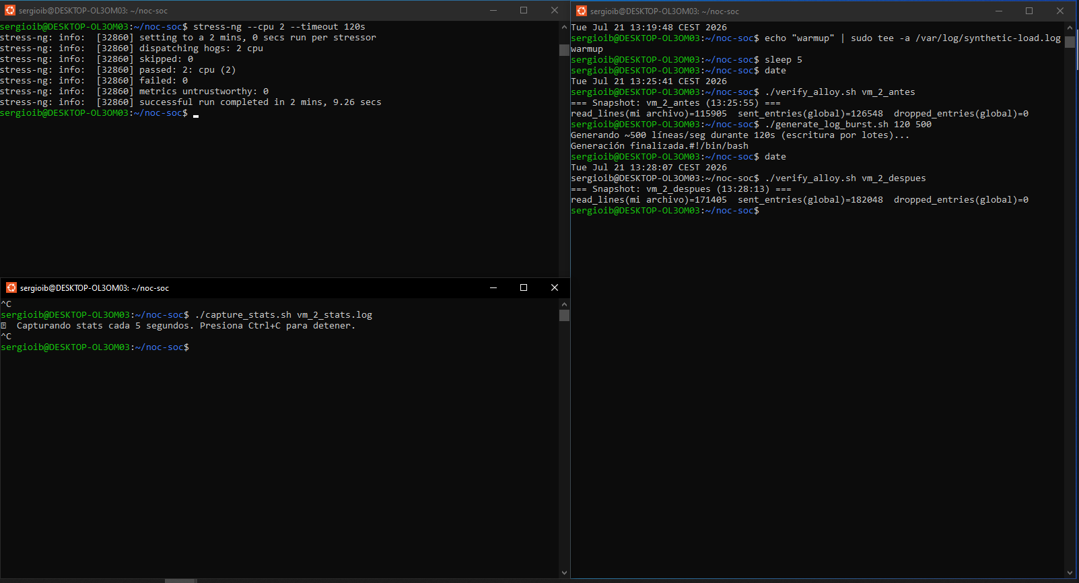Click the scrollbar thumb in stress-ng terminal
1079x583 pixels.
point(564,50)
